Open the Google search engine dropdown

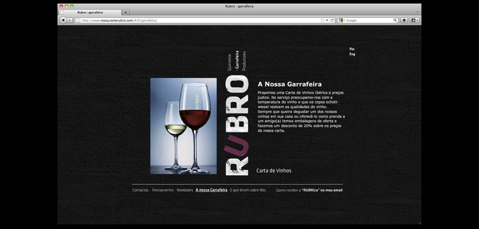[x=342, y=20]
